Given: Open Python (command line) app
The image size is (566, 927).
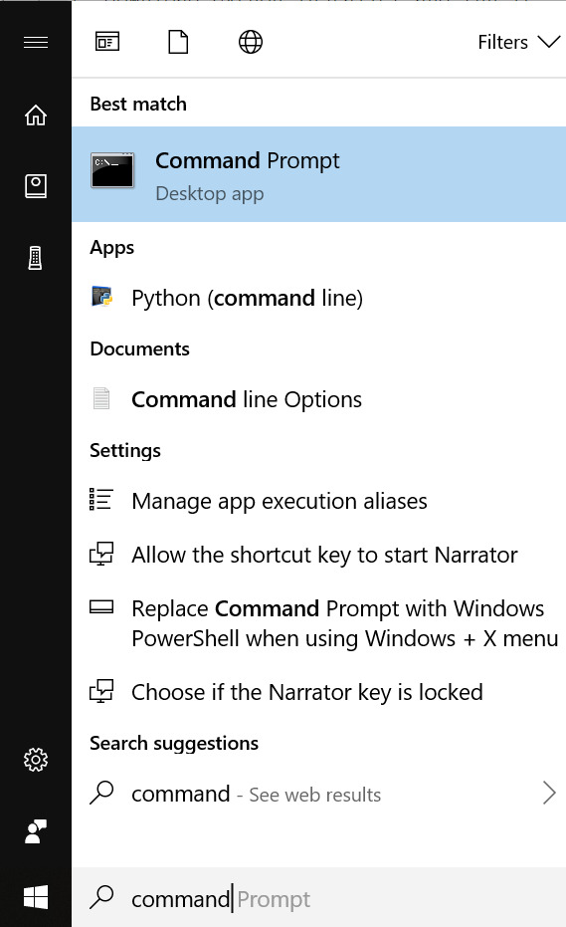Looking at the screenshot, I should pos(319,298).
